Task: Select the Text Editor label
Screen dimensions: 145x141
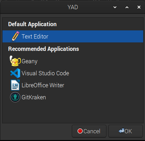Action: (35, 36)
